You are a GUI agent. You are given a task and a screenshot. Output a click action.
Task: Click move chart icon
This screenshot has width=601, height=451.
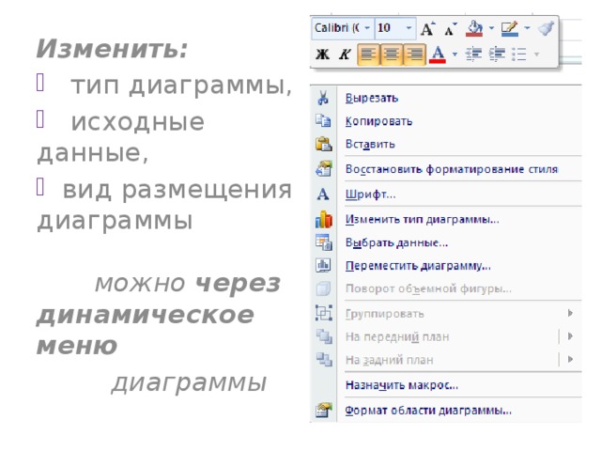(x=323, y=265)
